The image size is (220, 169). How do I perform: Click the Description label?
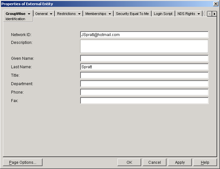point(22,43)
